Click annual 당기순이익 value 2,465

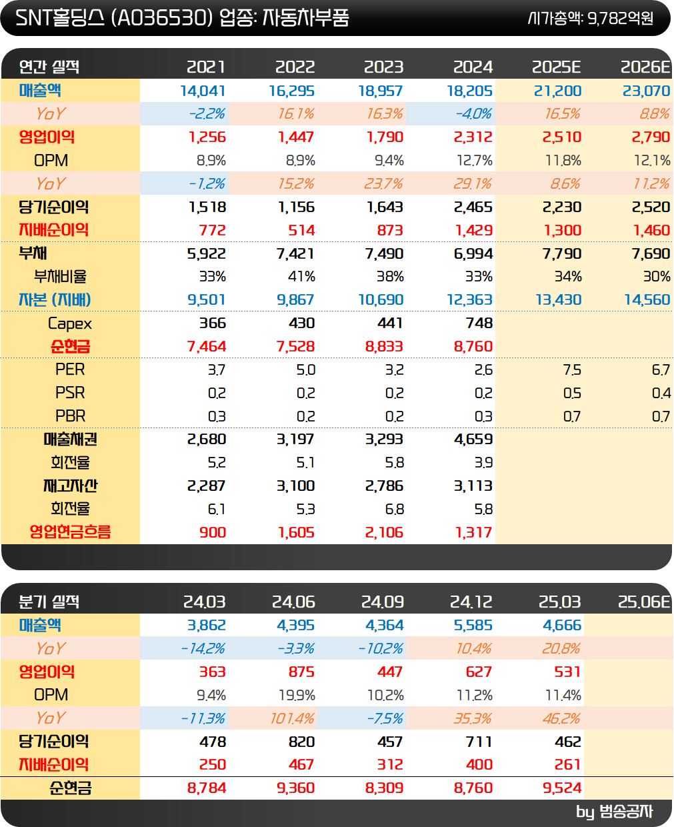coord(473,207)
